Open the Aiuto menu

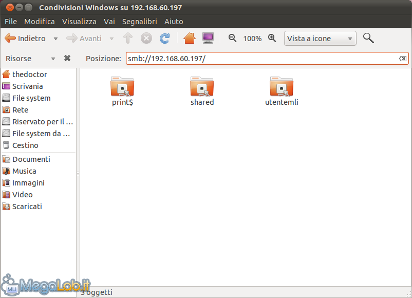pos(174,22)
